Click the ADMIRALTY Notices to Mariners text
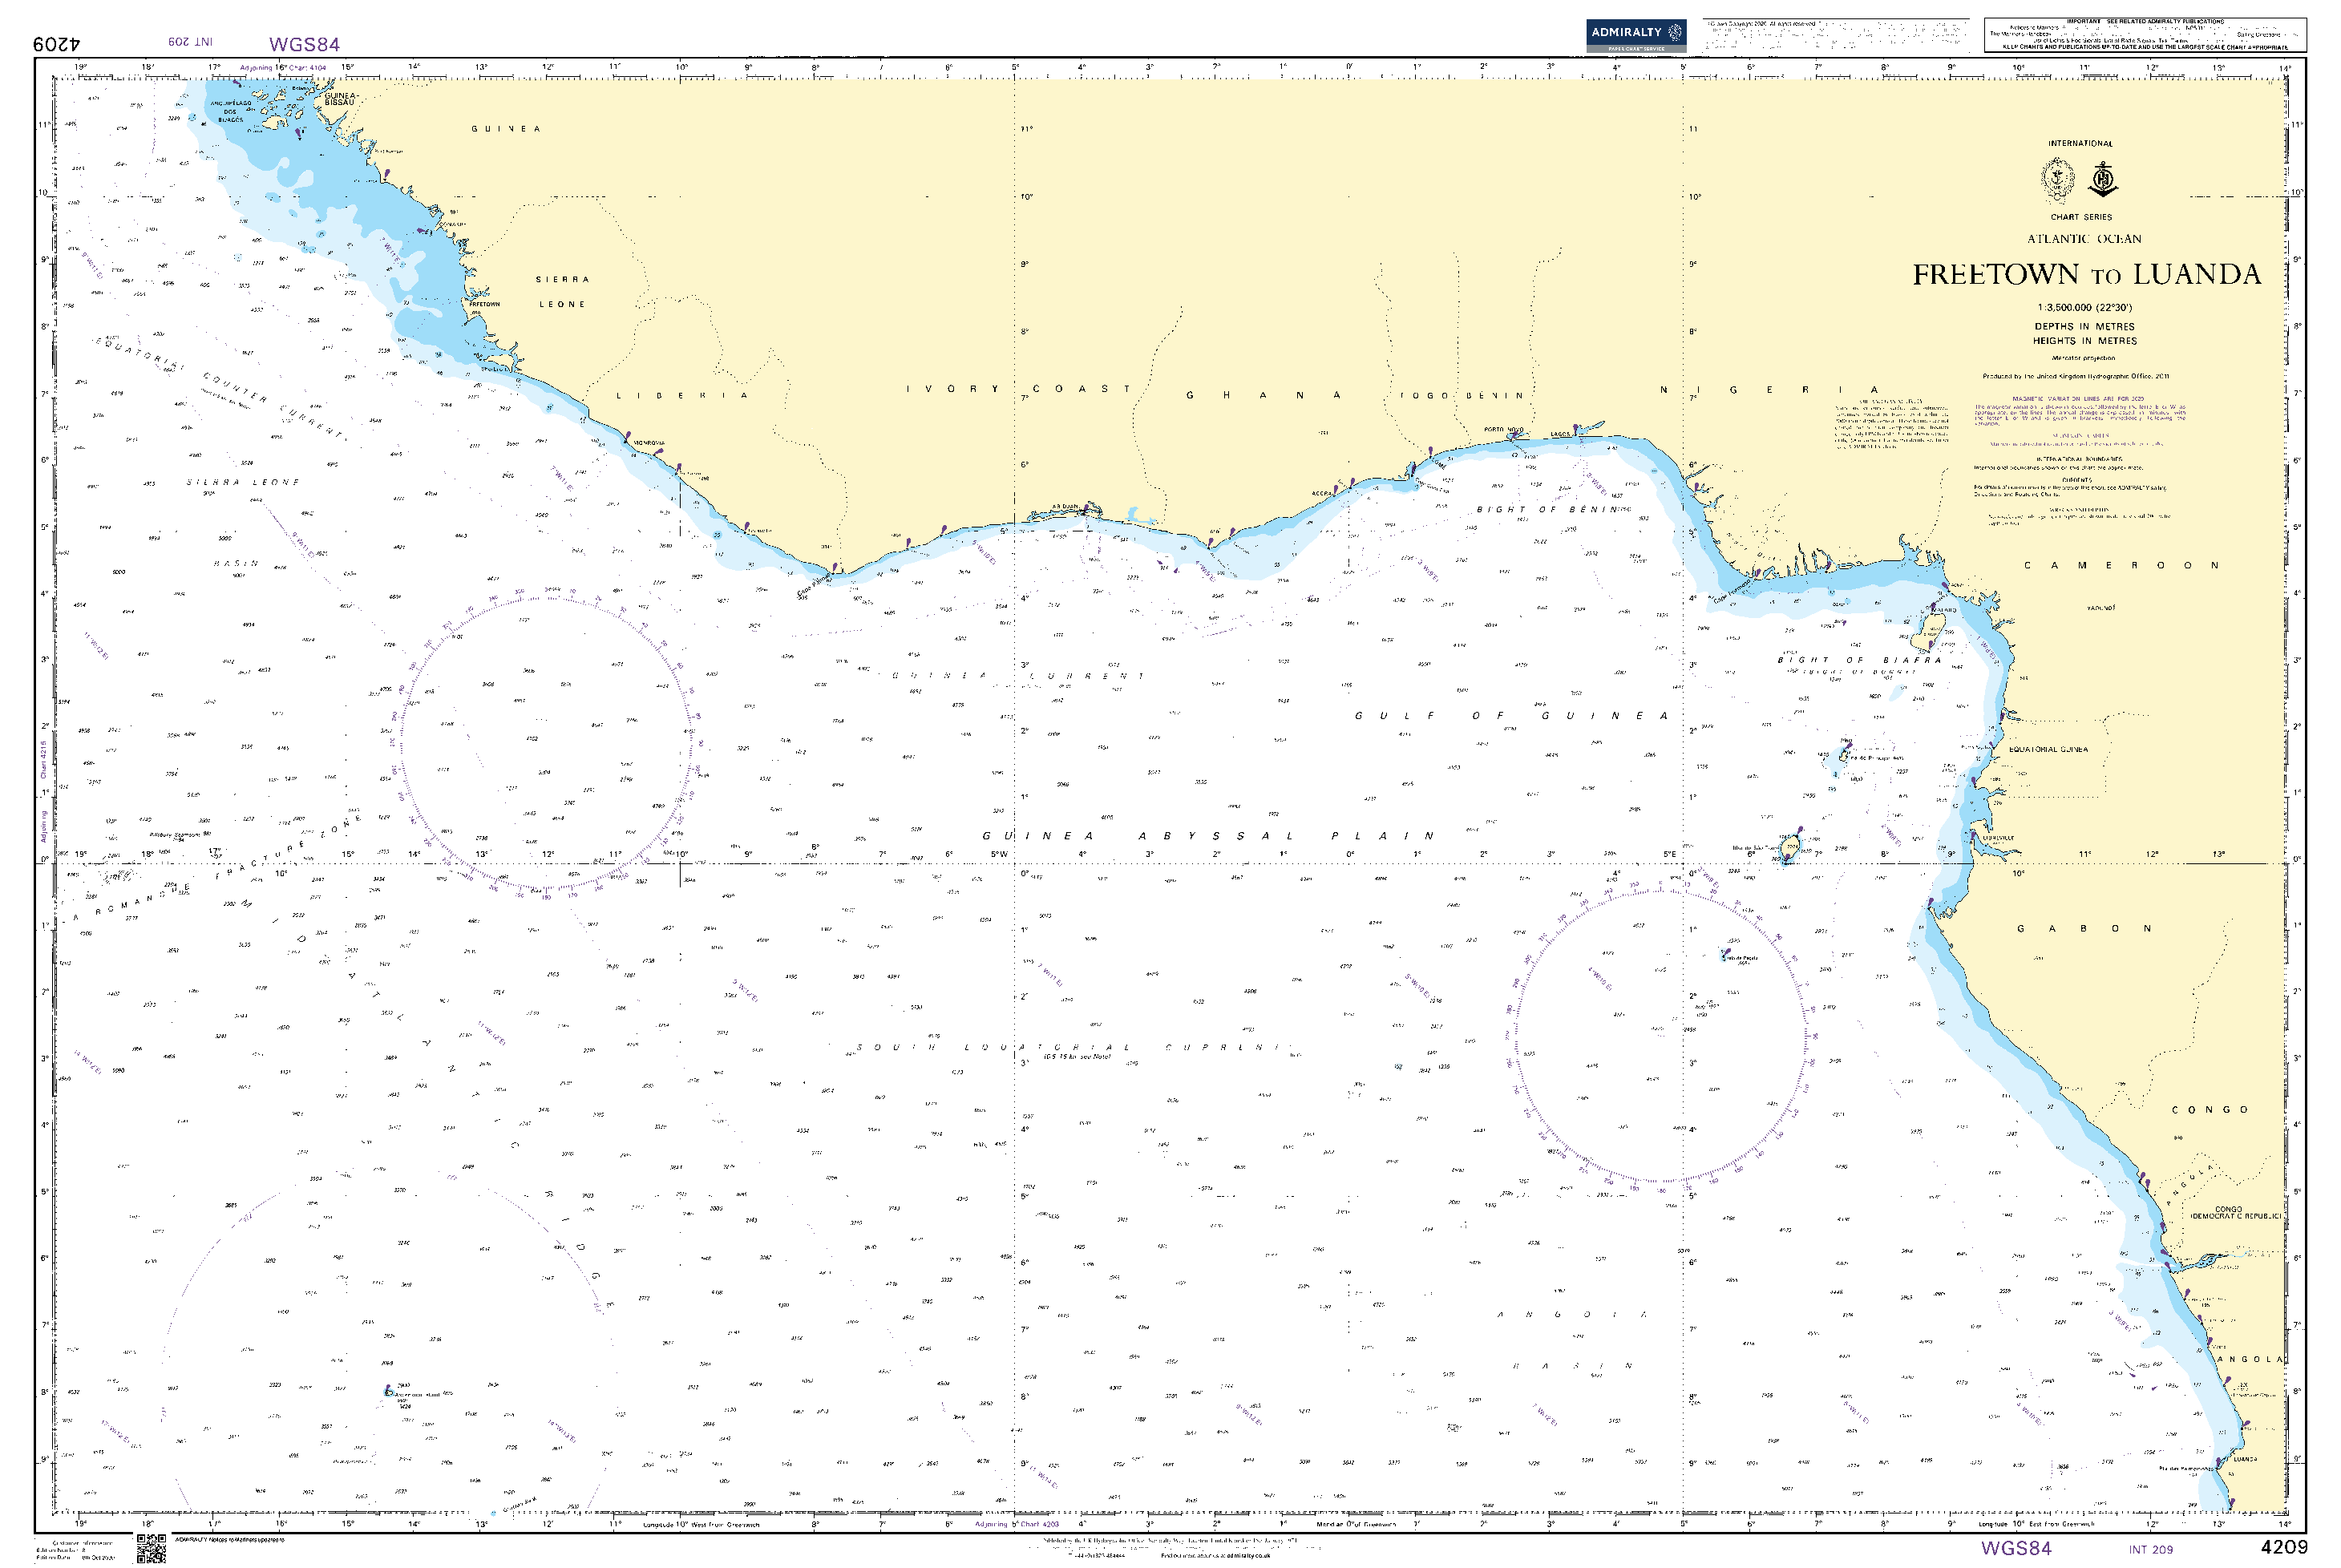This screenshot has width=2341, height=1568. pyautogui.click(x=230, y=1539)
